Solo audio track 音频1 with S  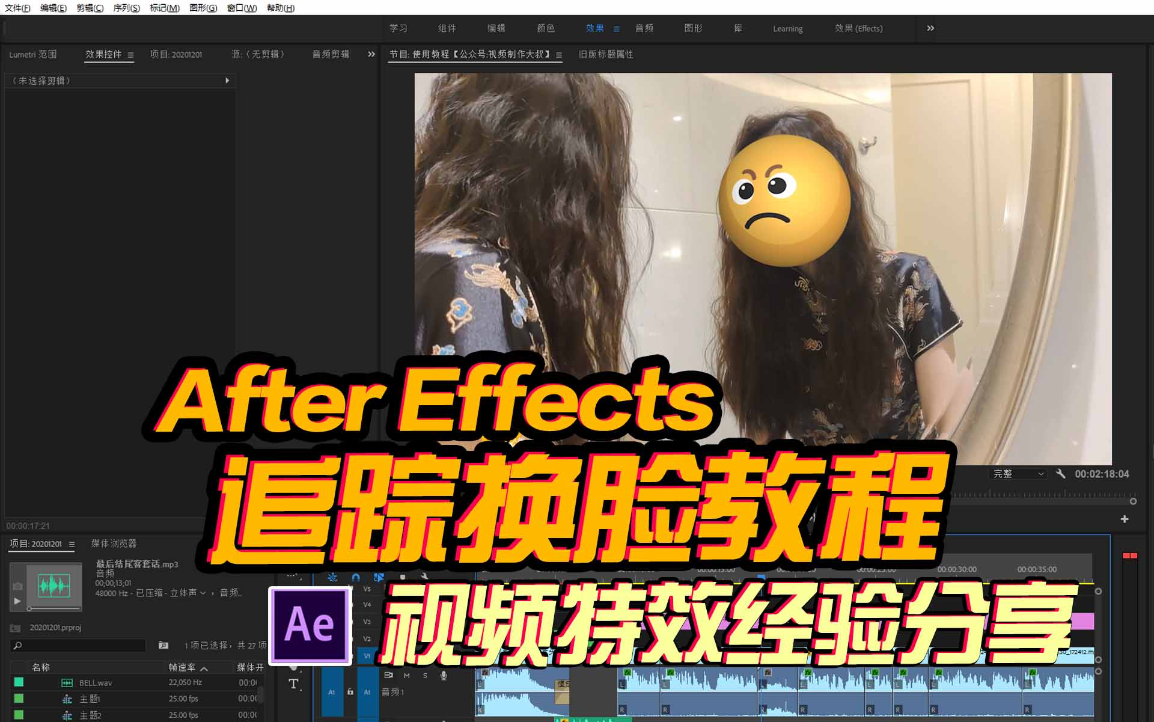425,676
